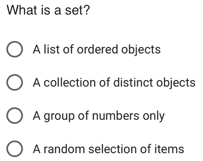Answer with the last option's circle

(x=14, y=150)
